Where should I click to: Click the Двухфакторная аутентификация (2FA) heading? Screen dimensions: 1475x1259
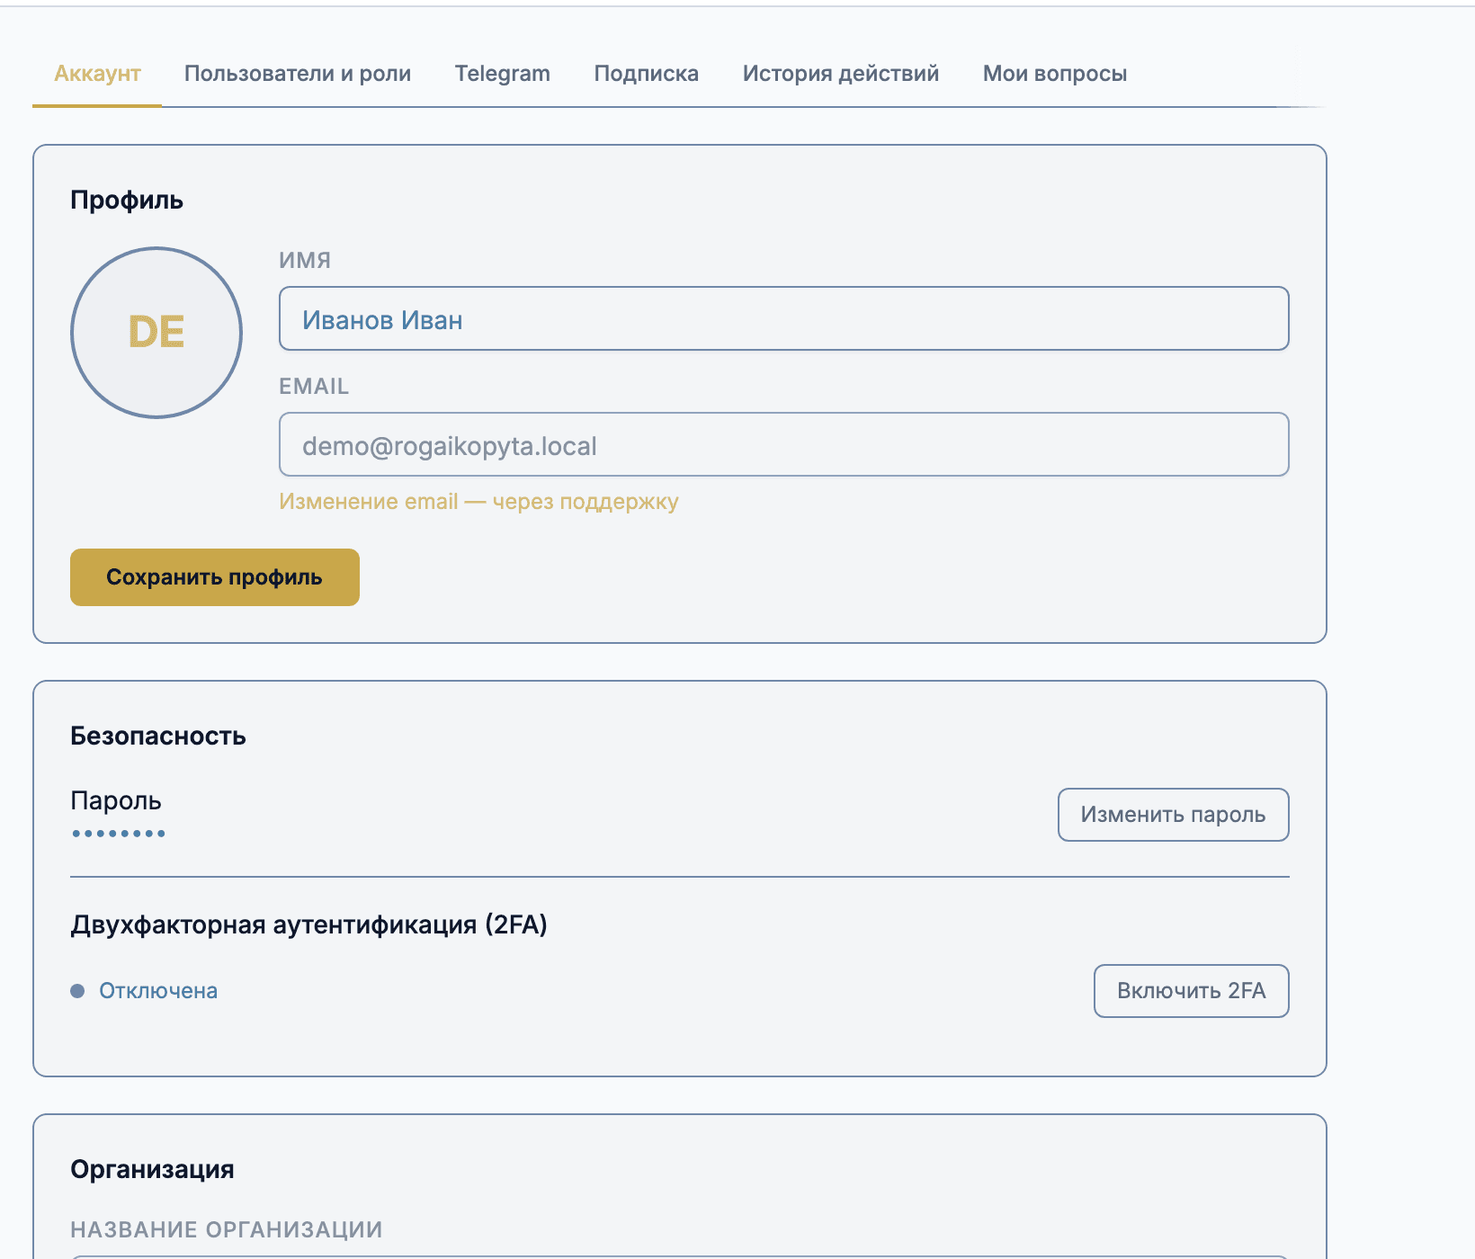point(309,924)
